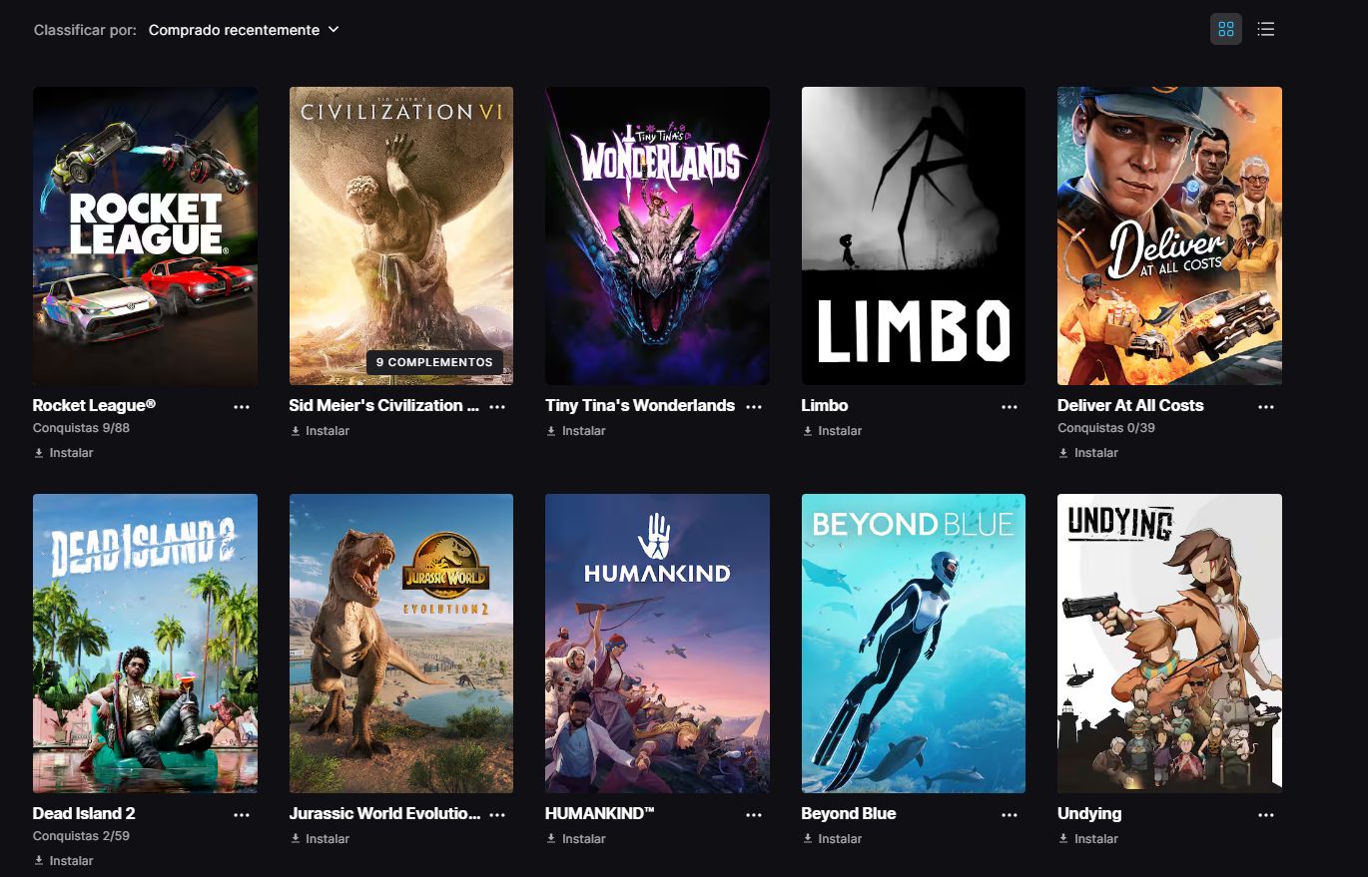Image resolution: width=1368 pixels, height=877 pixels.
Task: Switch to grid view layout
Action: point(1226,30)
